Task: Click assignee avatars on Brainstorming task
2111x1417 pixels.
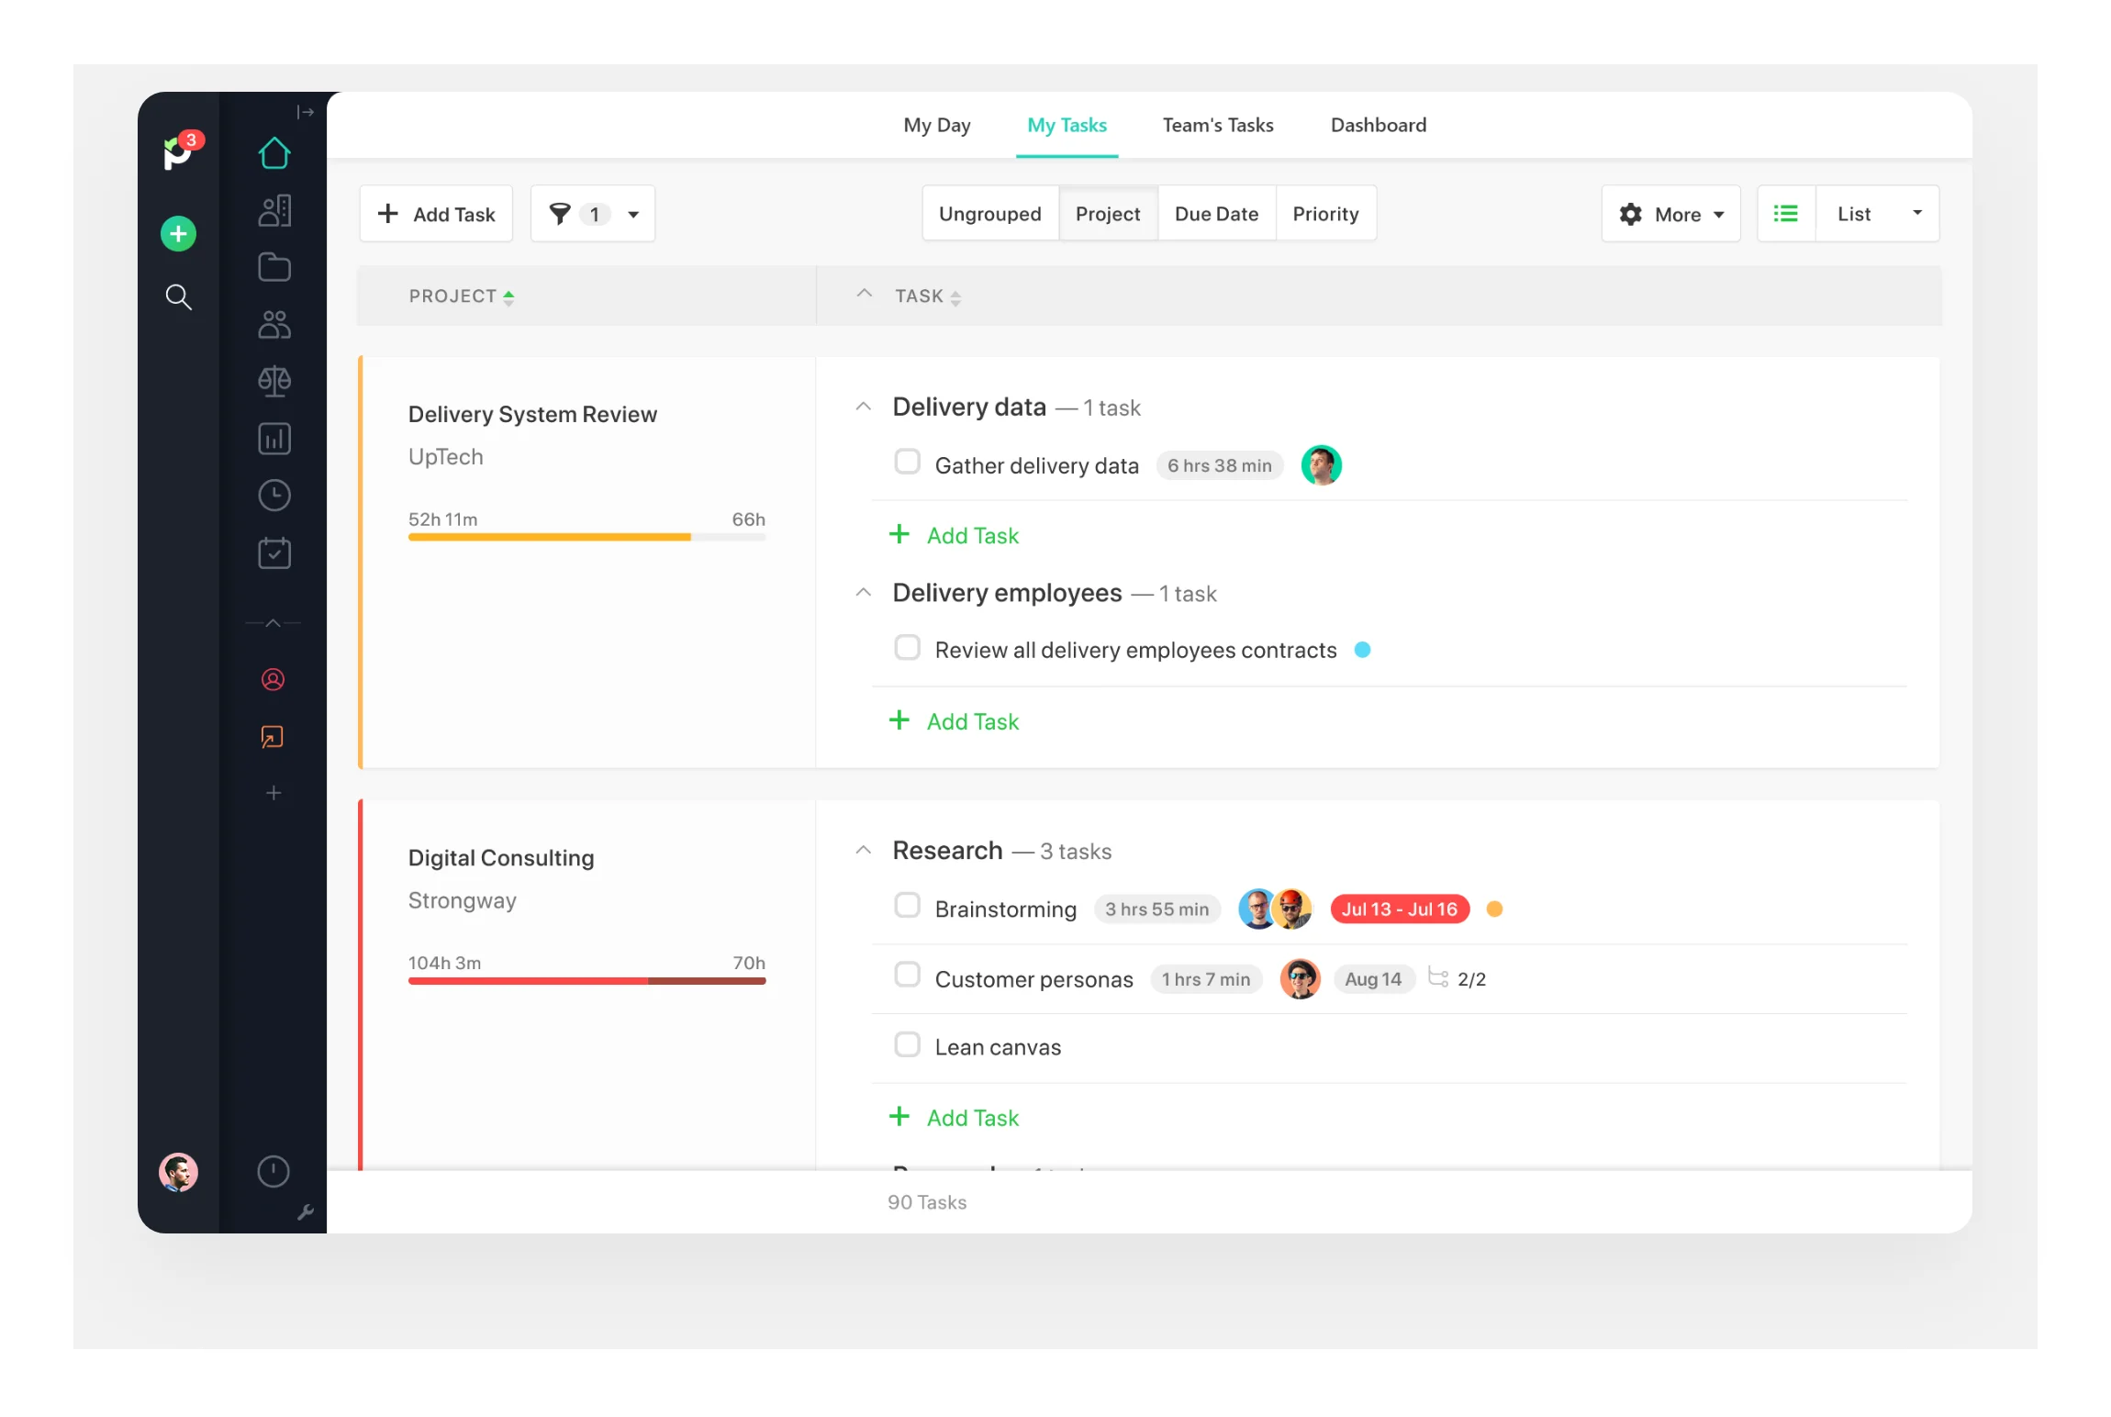Action: 1276,909
